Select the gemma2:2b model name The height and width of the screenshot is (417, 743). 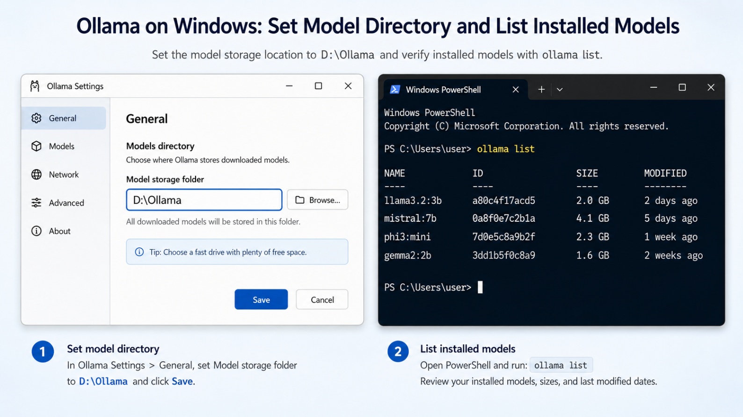click(408, 255)
